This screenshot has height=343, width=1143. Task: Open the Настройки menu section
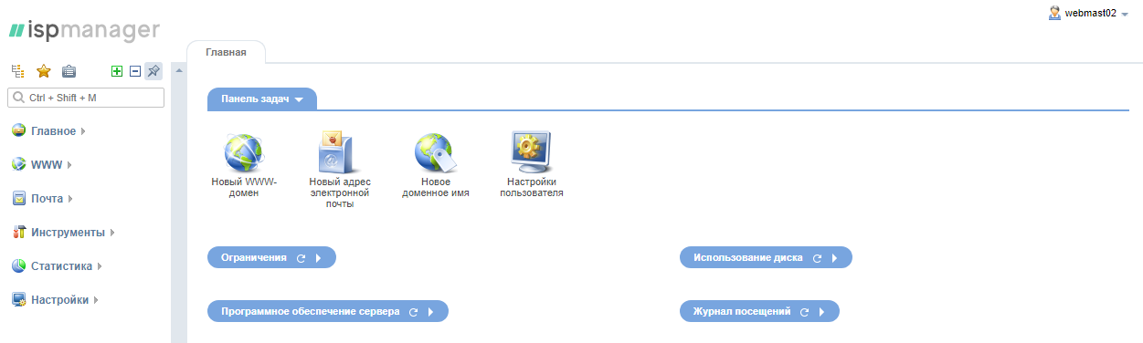point(60,300)
